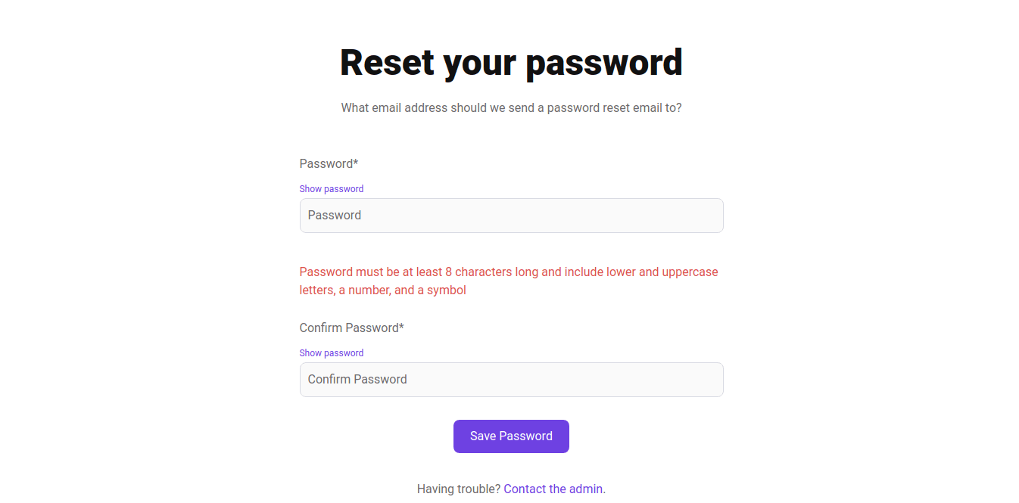Open the Contact the admin link
This screenshot has width=1019, height=503.
click(553, 489)
